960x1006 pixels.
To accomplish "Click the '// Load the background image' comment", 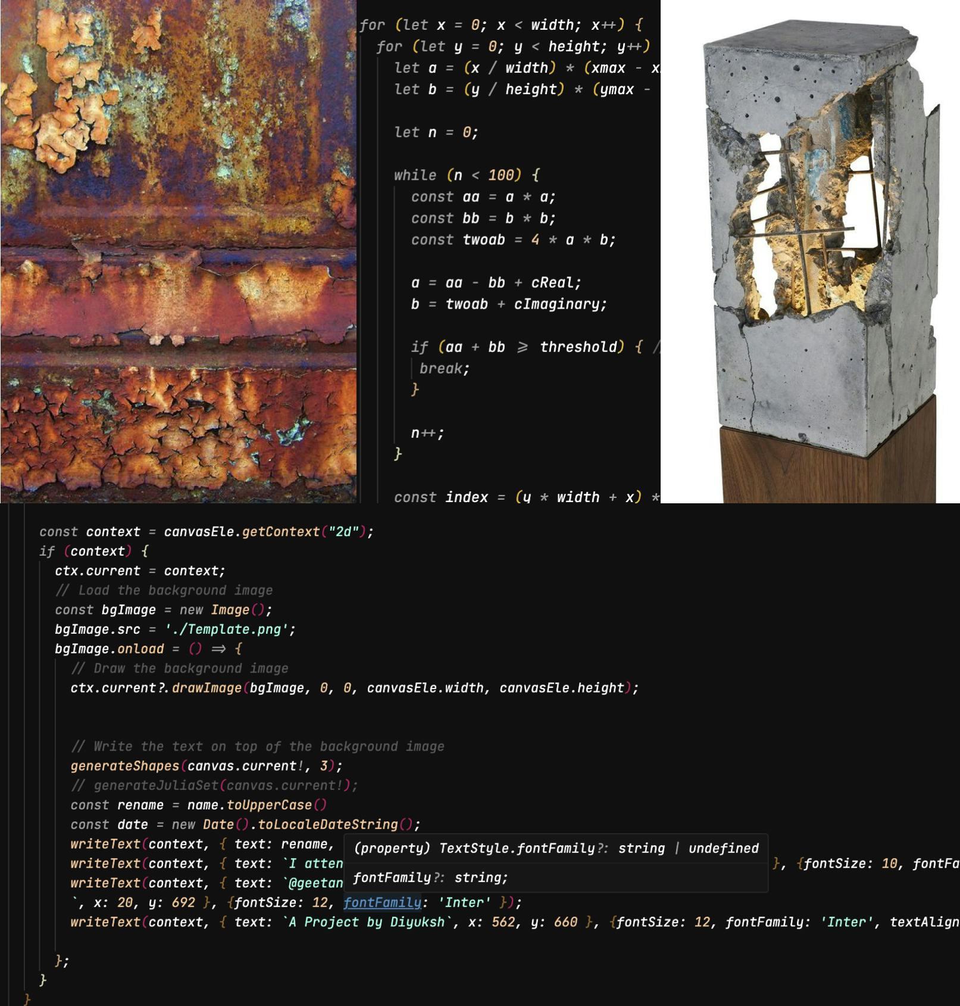I will pyautogui.click(x=164, y=590).
